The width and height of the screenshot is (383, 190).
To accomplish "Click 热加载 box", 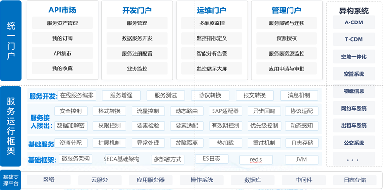I will pos(225,143).
